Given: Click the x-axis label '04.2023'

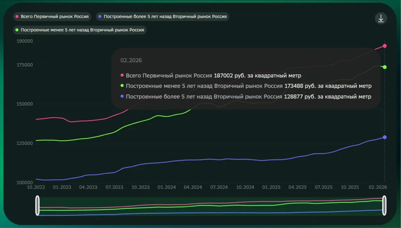Looking at the screenshot, I should click(x=88, y=187).
